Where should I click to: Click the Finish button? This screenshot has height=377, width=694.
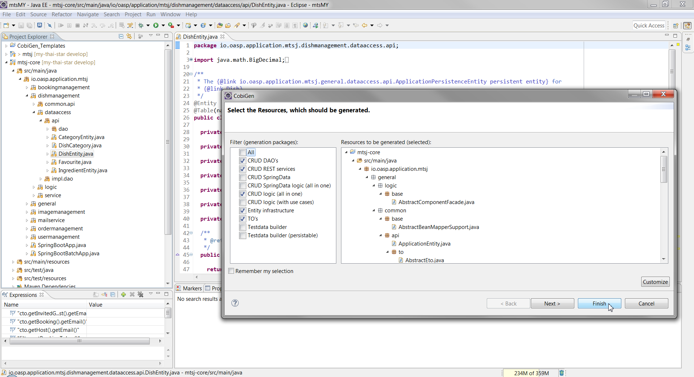[x=599, y=303]
